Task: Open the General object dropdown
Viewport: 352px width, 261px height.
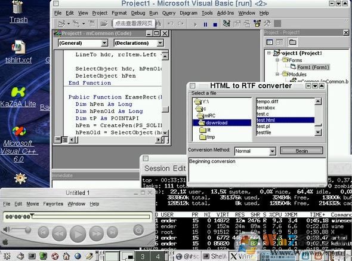Action: (x=104, y=43)
